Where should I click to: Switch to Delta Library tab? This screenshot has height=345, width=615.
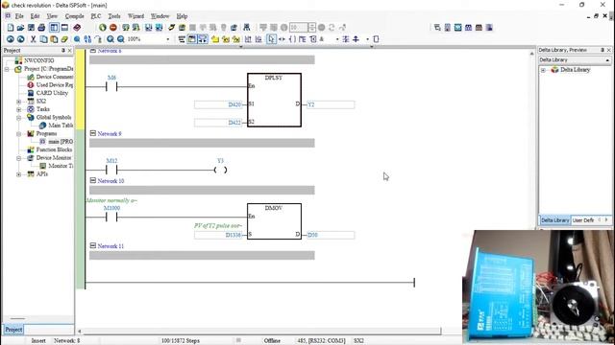[x=554, y=220]
